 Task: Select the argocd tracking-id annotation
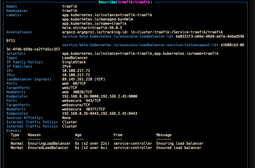click(142, 32)
